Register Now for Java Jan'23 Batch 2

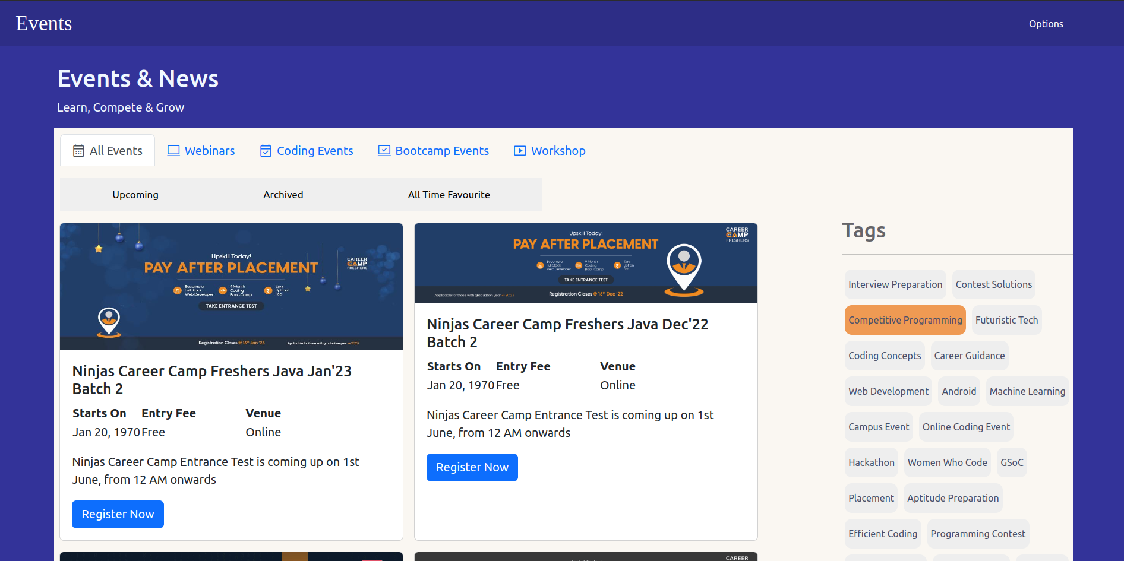[118, 514]
